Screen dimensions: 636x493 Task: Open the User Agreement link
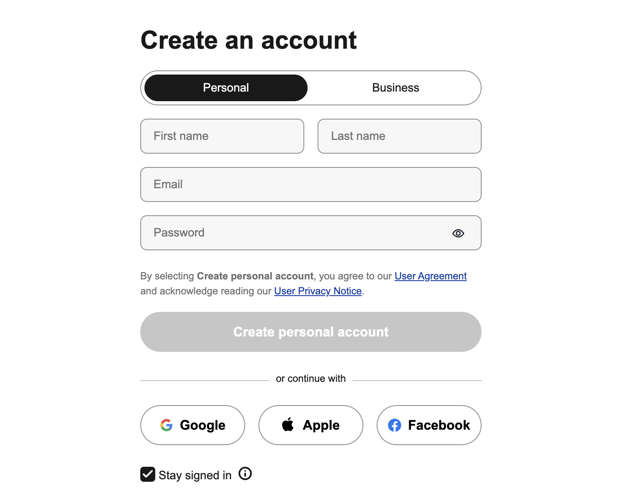(430, 276)
